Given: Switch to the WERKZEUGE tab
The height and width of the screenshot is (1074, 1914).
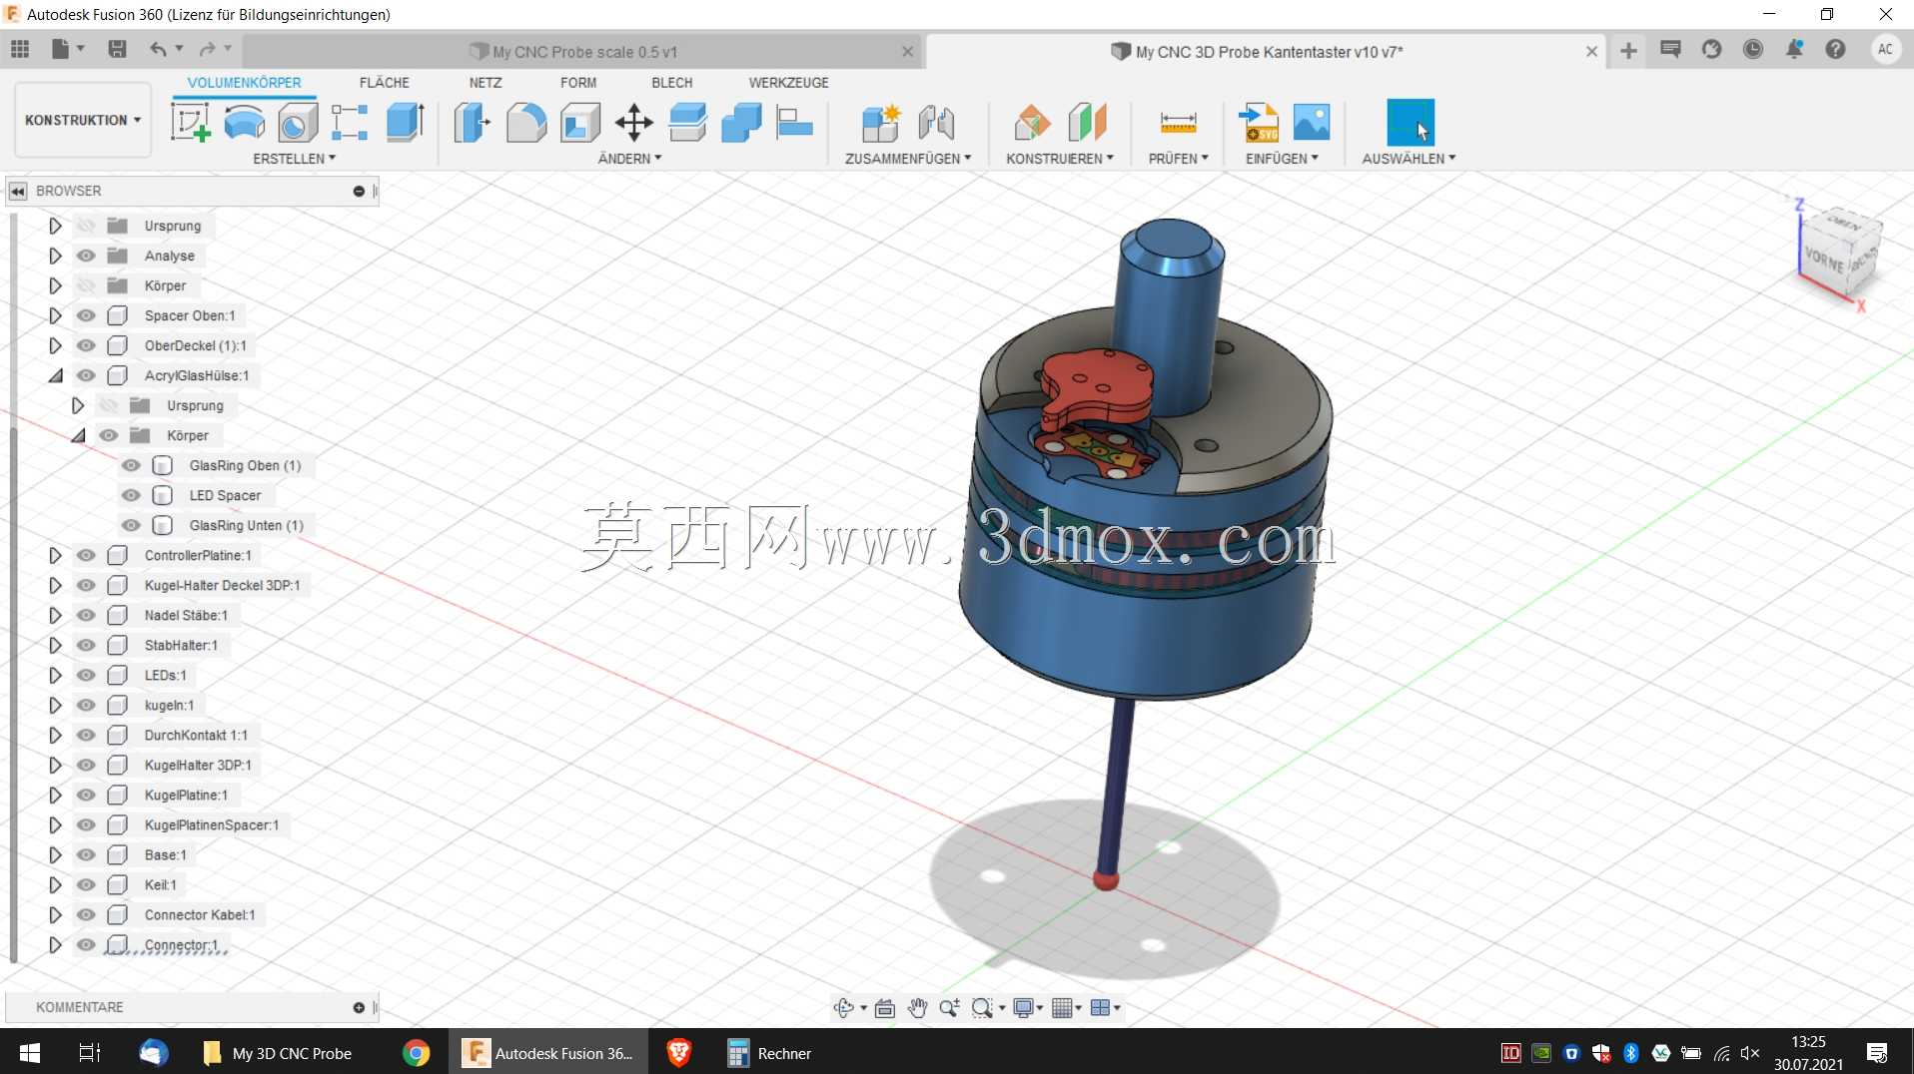Looking at the screenshot, I should 788,83.
